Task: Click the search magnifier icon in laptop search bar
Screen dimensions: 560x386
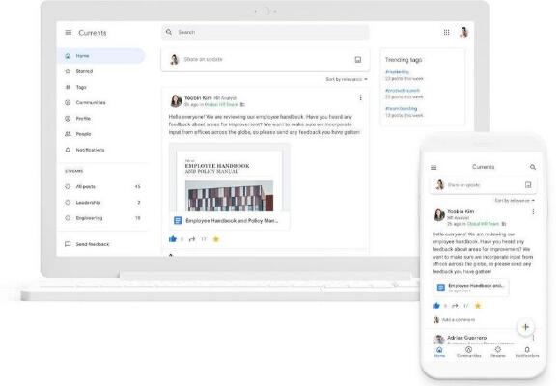Action: pyautogui.click(x=169, y=32)
